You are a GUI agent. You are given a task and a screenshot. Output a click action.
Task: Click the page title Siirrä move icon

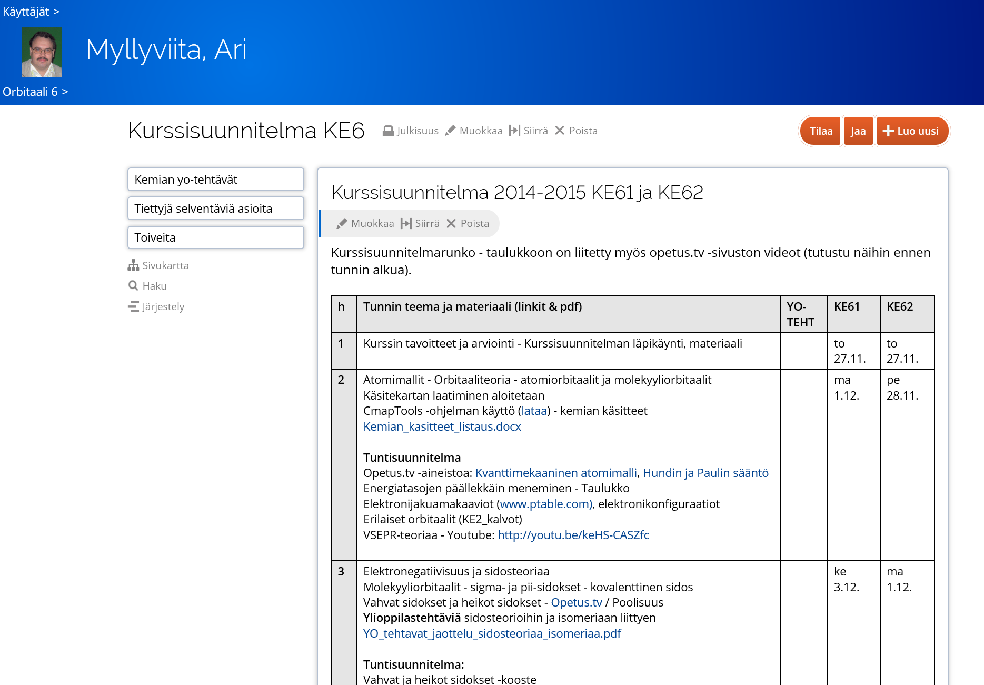[x=514, y=131]
